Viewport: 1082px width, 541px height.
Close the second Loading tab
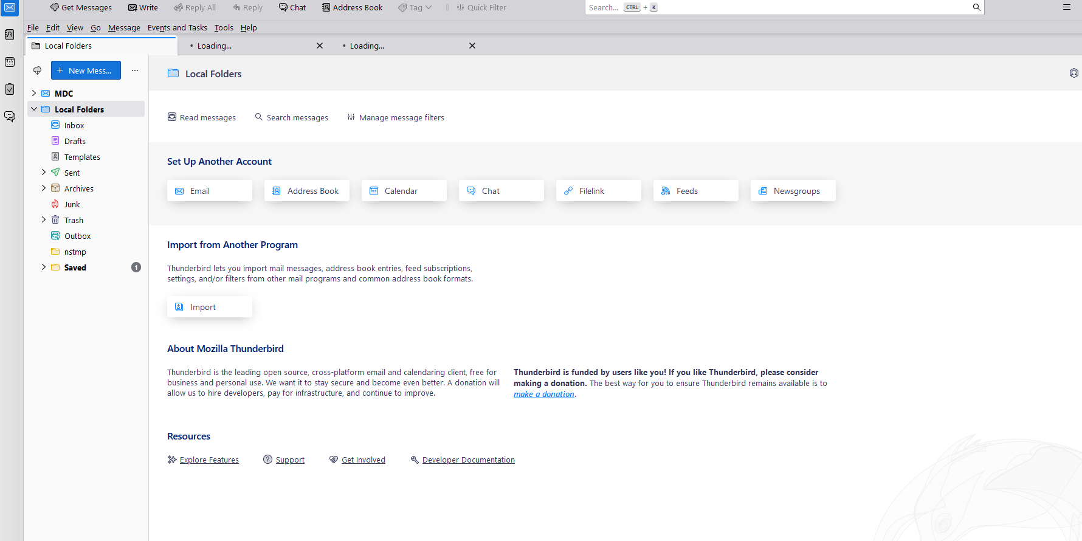pos(472,46)
